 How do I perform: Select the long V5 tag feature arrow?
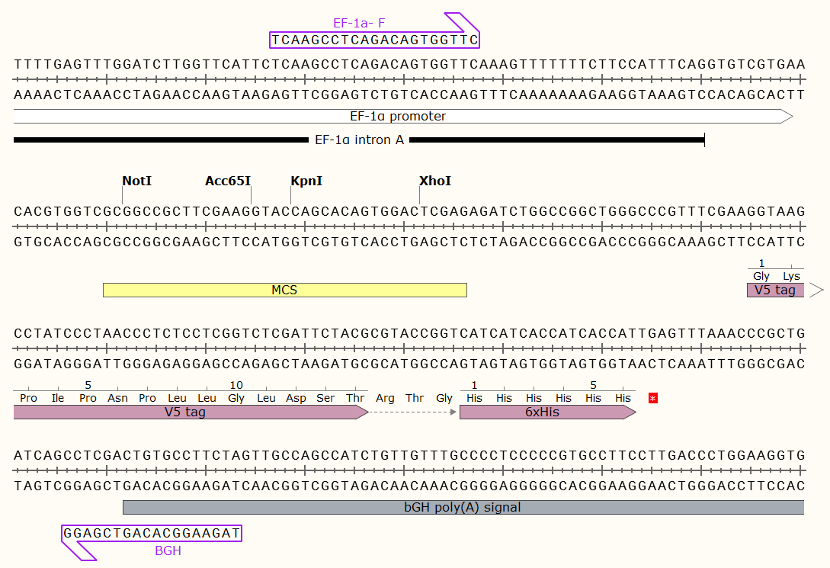click(x=191, y=412)
